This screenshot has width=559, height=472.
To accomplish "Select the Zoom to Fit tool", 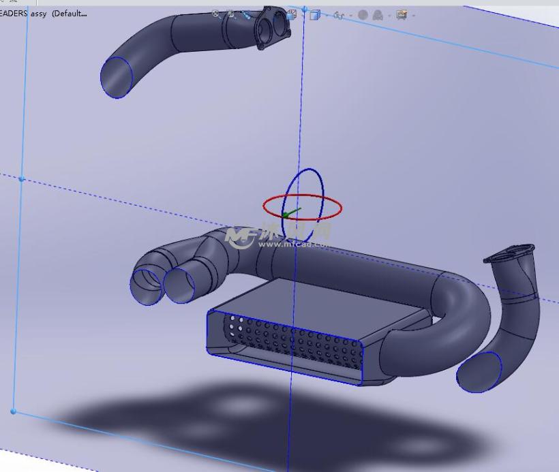I will tap(215, 14).
